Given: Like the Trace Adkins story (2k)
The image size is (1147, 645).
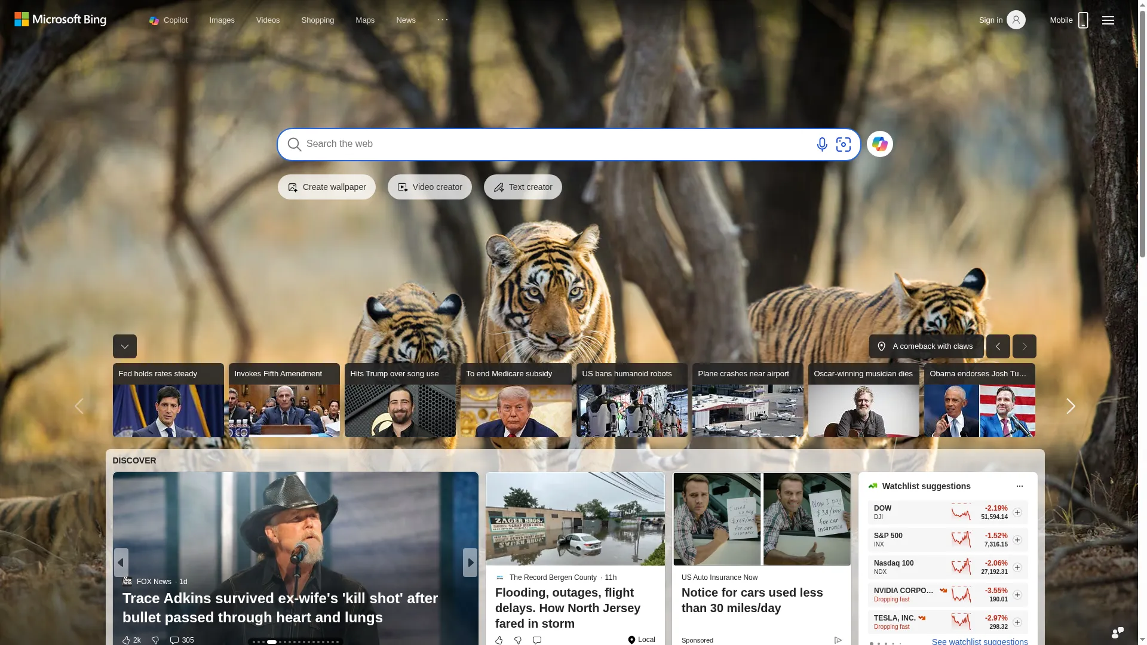Looking at the screenshot, I should pyautogui.click(x=131, y=640).
